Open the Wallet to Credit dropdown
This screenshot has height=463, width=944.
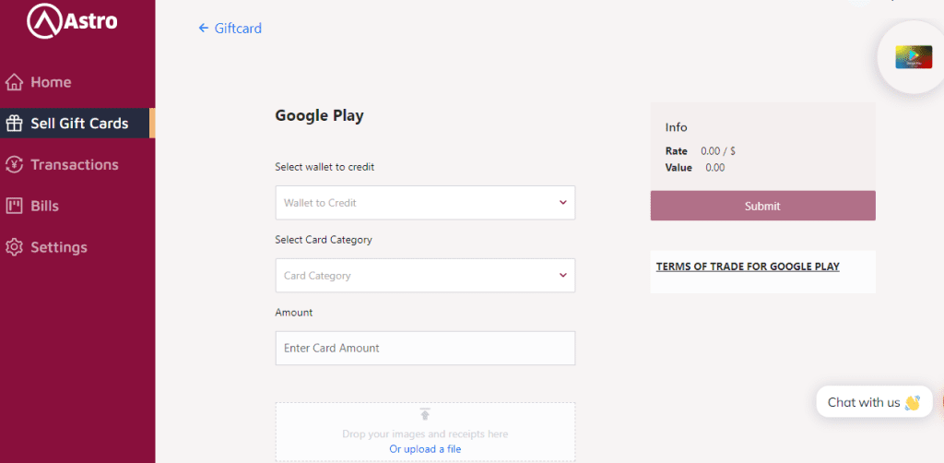pos(425,202)
